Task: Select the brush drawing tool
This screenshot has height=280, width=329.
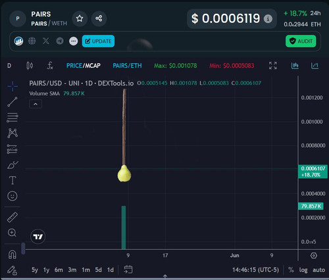Action: coord(13,165)
